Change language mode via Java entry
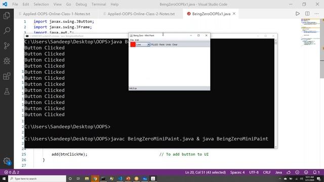This screenshot has height=182, width=324. coord(278,172)
